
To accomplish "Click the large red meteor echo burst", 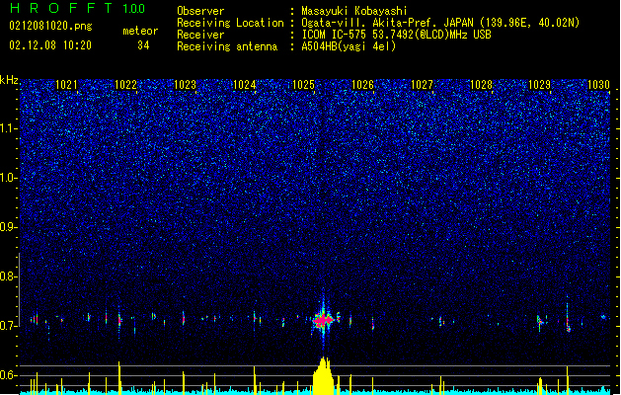I will tap(324, 319).
